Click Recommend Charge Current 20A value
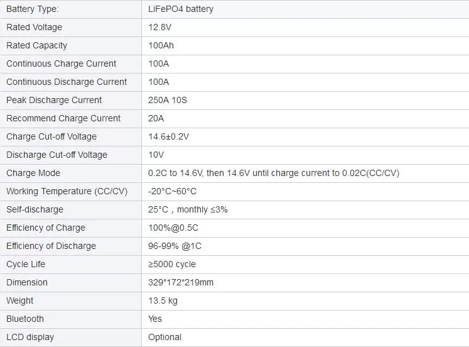The image size is (469, 347). [x=156, y=119]
